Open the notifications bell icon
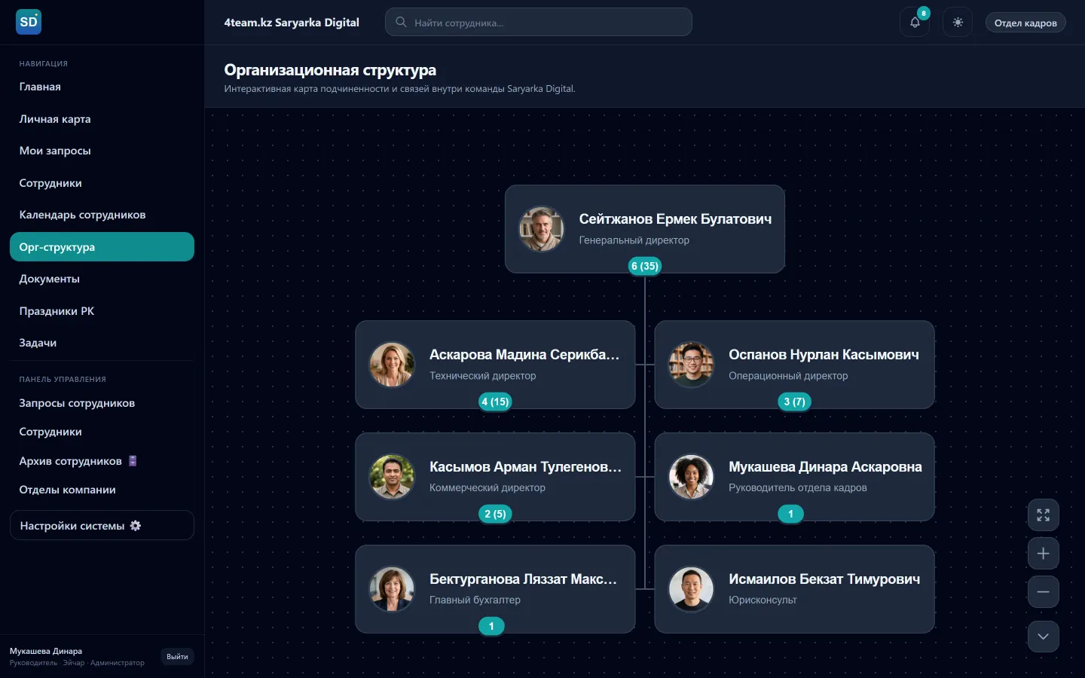The width and height of the screenshot is (1085, 678). (914, 23)
